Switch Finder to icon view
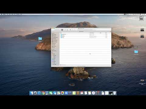The width and height of the screenshot is (146, 109). tap(61, 30)
